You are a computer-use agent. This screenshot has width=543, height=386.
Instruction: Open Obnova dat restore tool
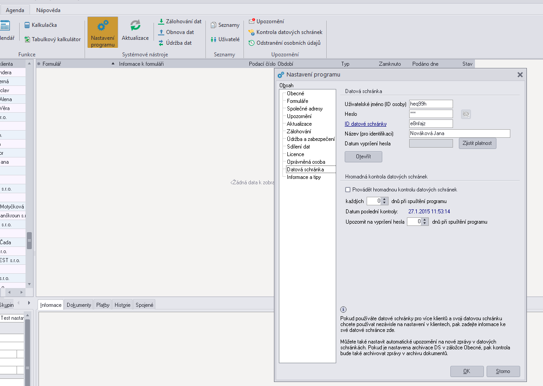[176, 32]
